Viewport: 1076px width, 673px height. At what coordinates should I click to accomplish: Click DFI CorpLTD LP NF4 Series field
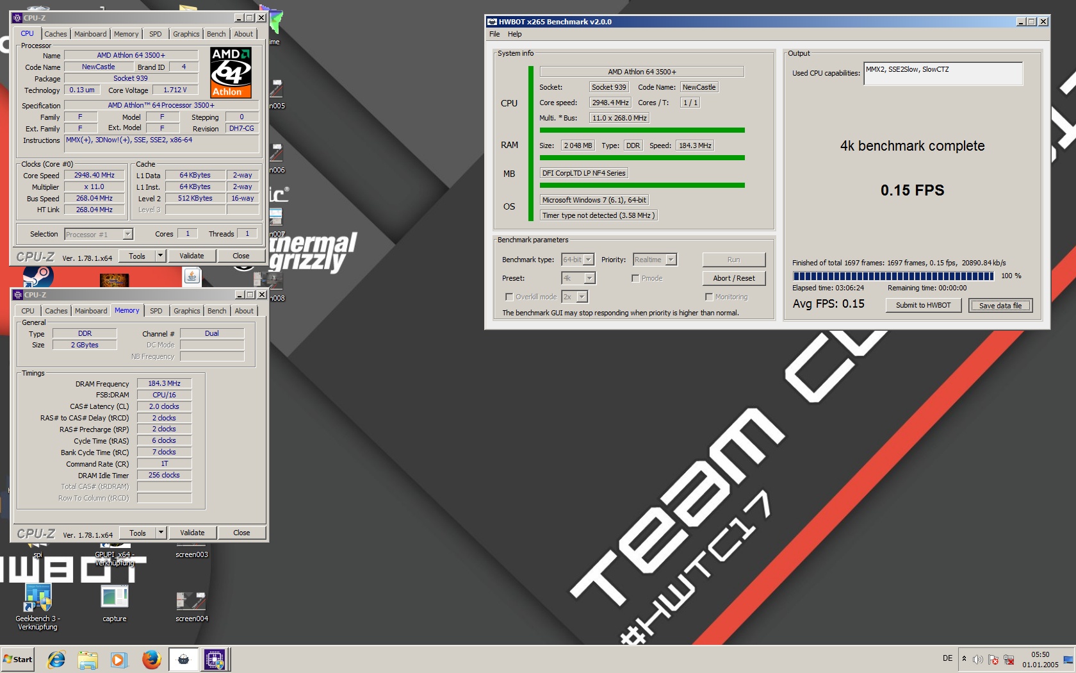(x=584, y=173)
